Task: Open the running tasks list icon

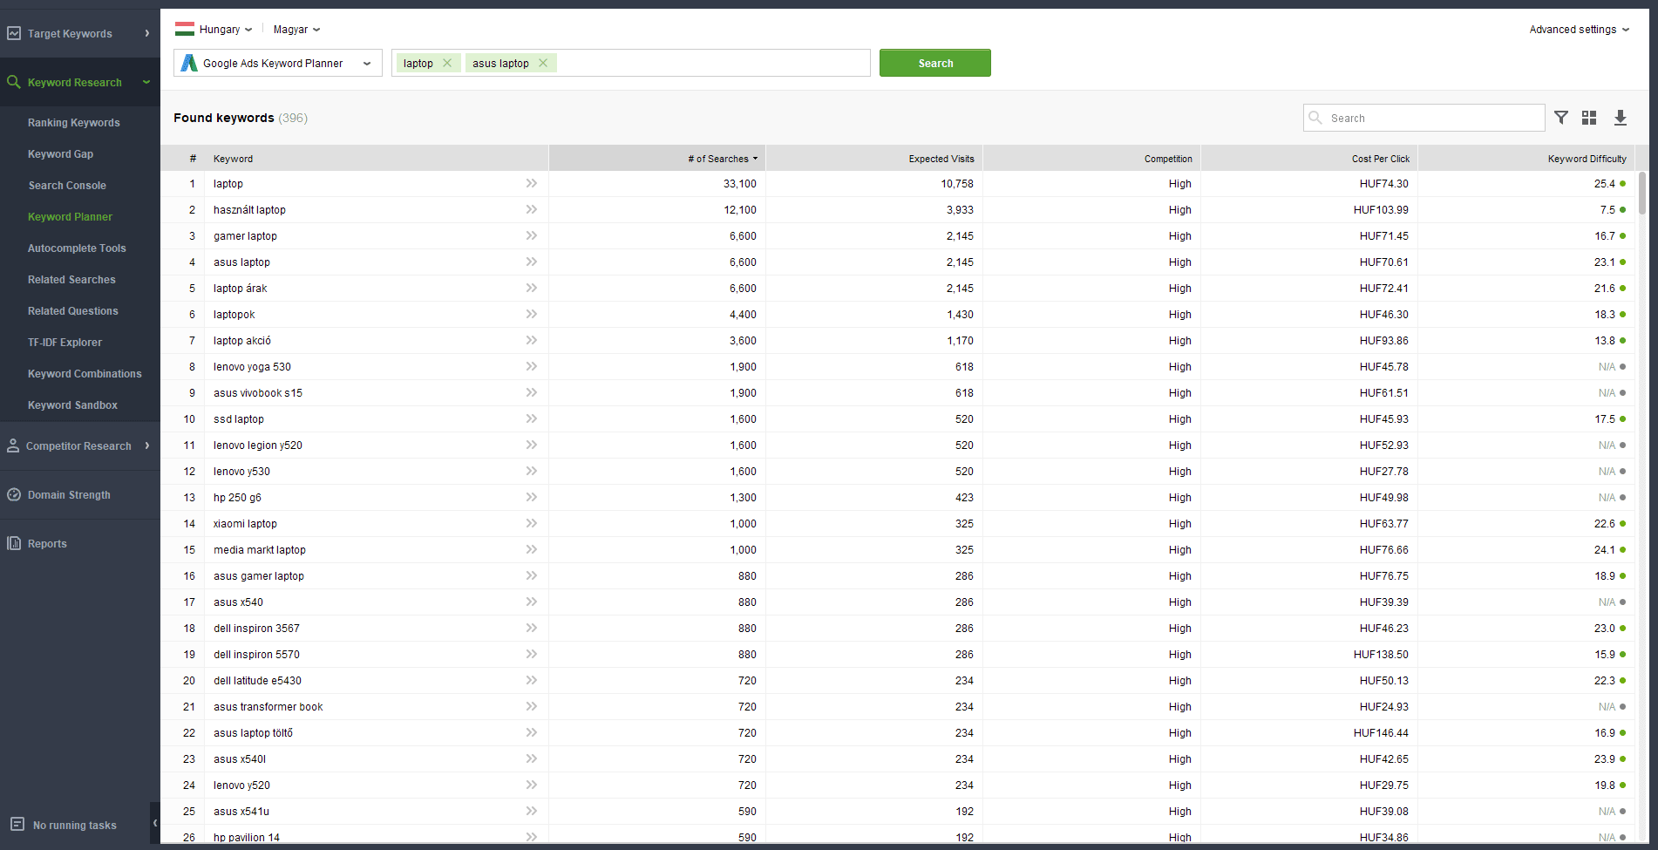Action: 17,824
